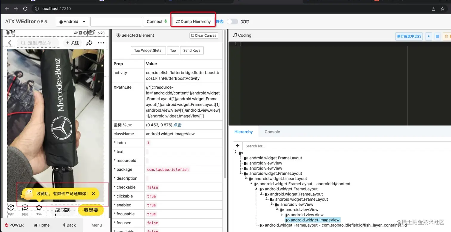
Task: Click the Home button below the device
Action: click(x=42, y=225)
